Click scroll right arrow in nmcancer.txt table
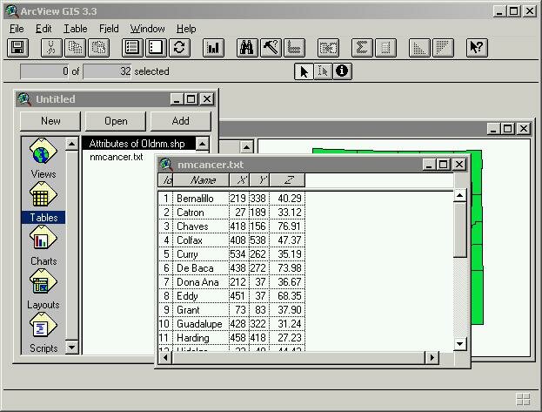 [432, 358]
